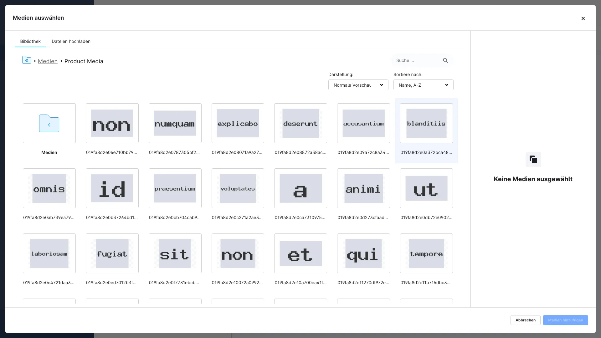
Task: Select the 'ut' image thumbnail
Action: 426,188
